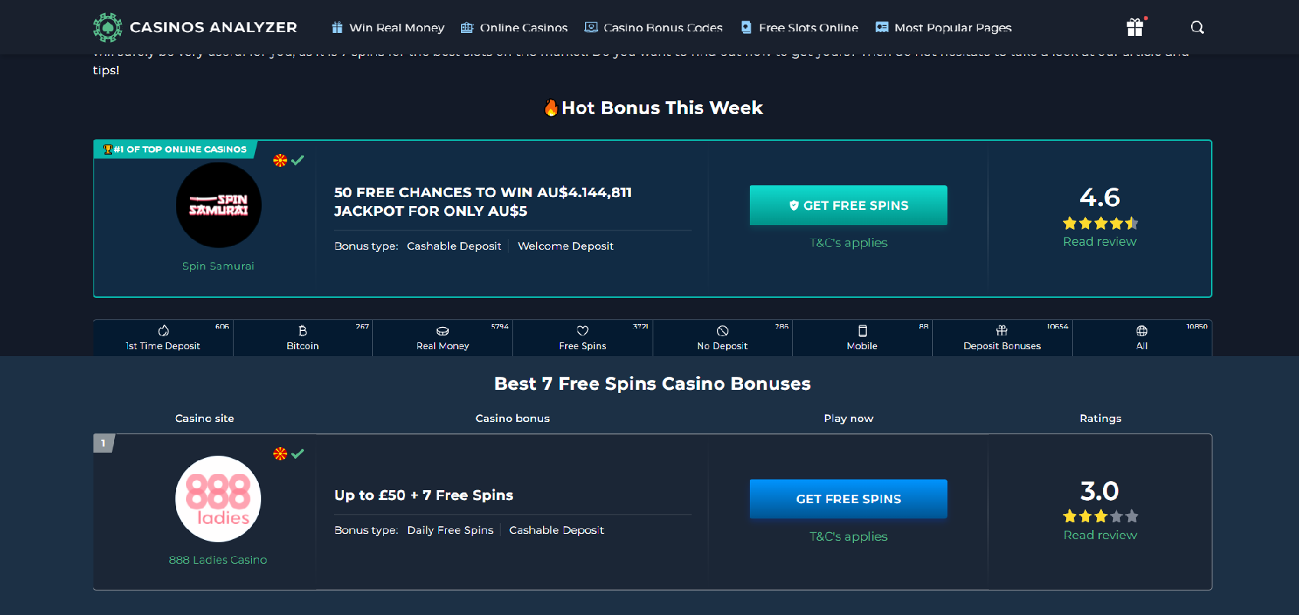Click the Casinos Analyzer logo
Viewport: 1299px width, 615px height.
click(x=195, y=28)
